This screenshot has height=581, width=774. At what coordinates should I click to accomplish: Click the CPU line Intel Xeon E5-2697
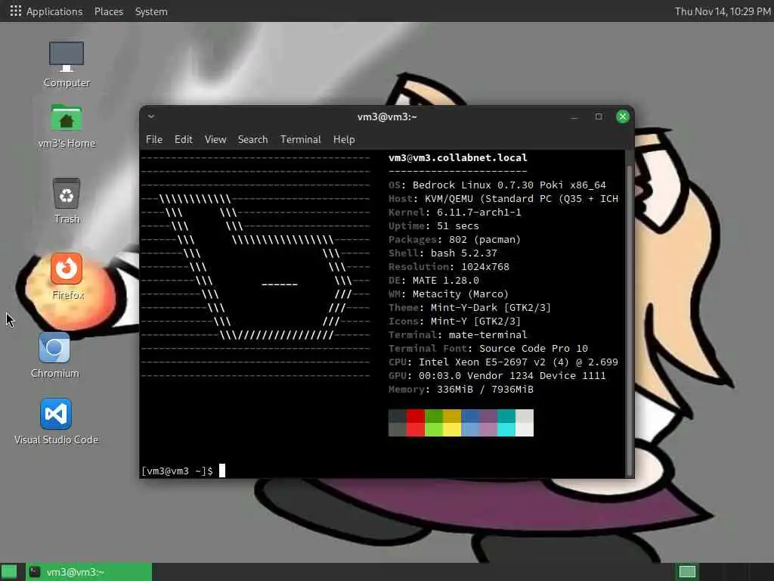point(503,362)
